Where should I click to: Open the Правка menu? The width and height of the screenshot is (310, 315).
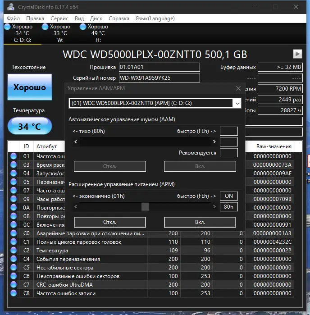35,18
